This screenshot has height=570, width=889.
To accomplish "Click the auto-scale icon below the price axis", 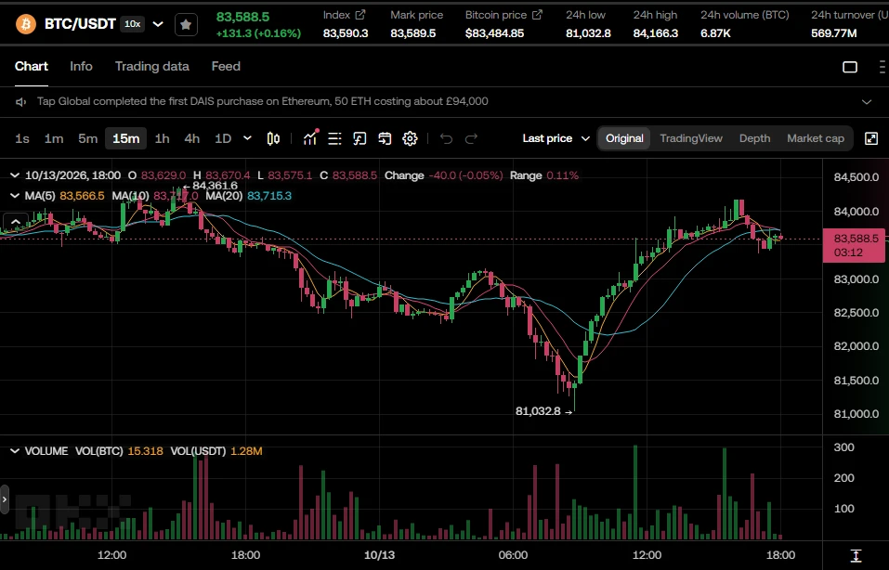I will click(856, 555).
